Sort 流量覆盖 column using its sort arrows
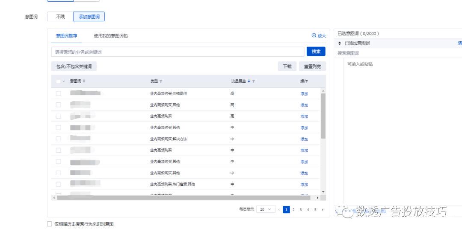Viewport: 462px width, 232px height. click(x=249, y=81)
